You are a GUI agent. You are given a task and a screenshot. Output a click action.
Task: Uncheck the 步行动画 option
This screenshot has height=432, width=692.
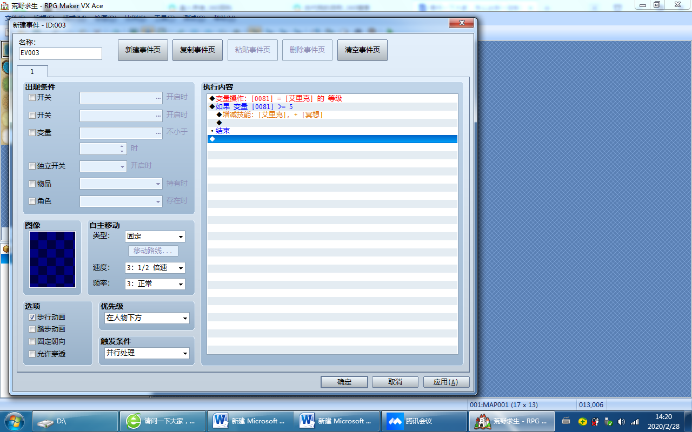click(x=32, y=317)
